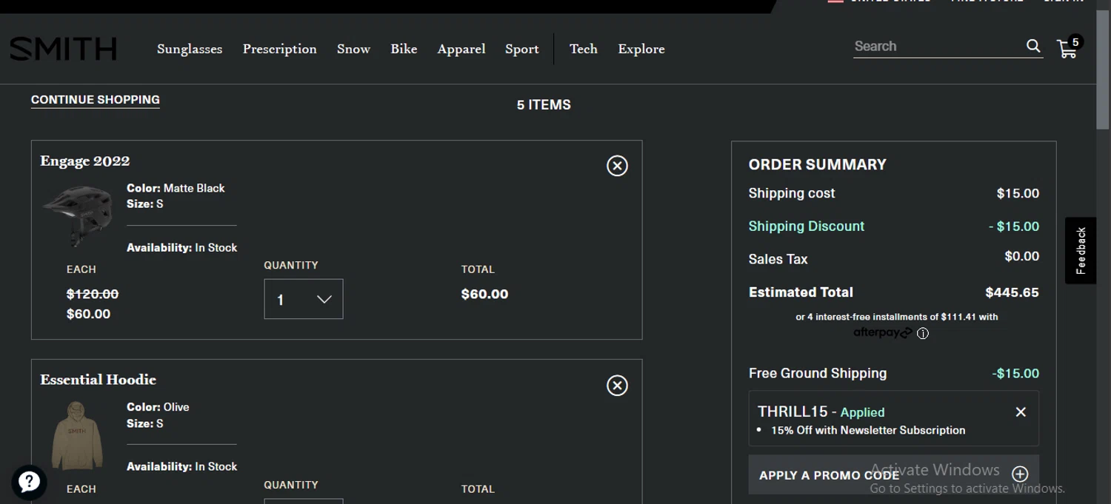Viewport: 1111px width, 504px height.
Task: Open the Explore menu
Action: [641, 49]
